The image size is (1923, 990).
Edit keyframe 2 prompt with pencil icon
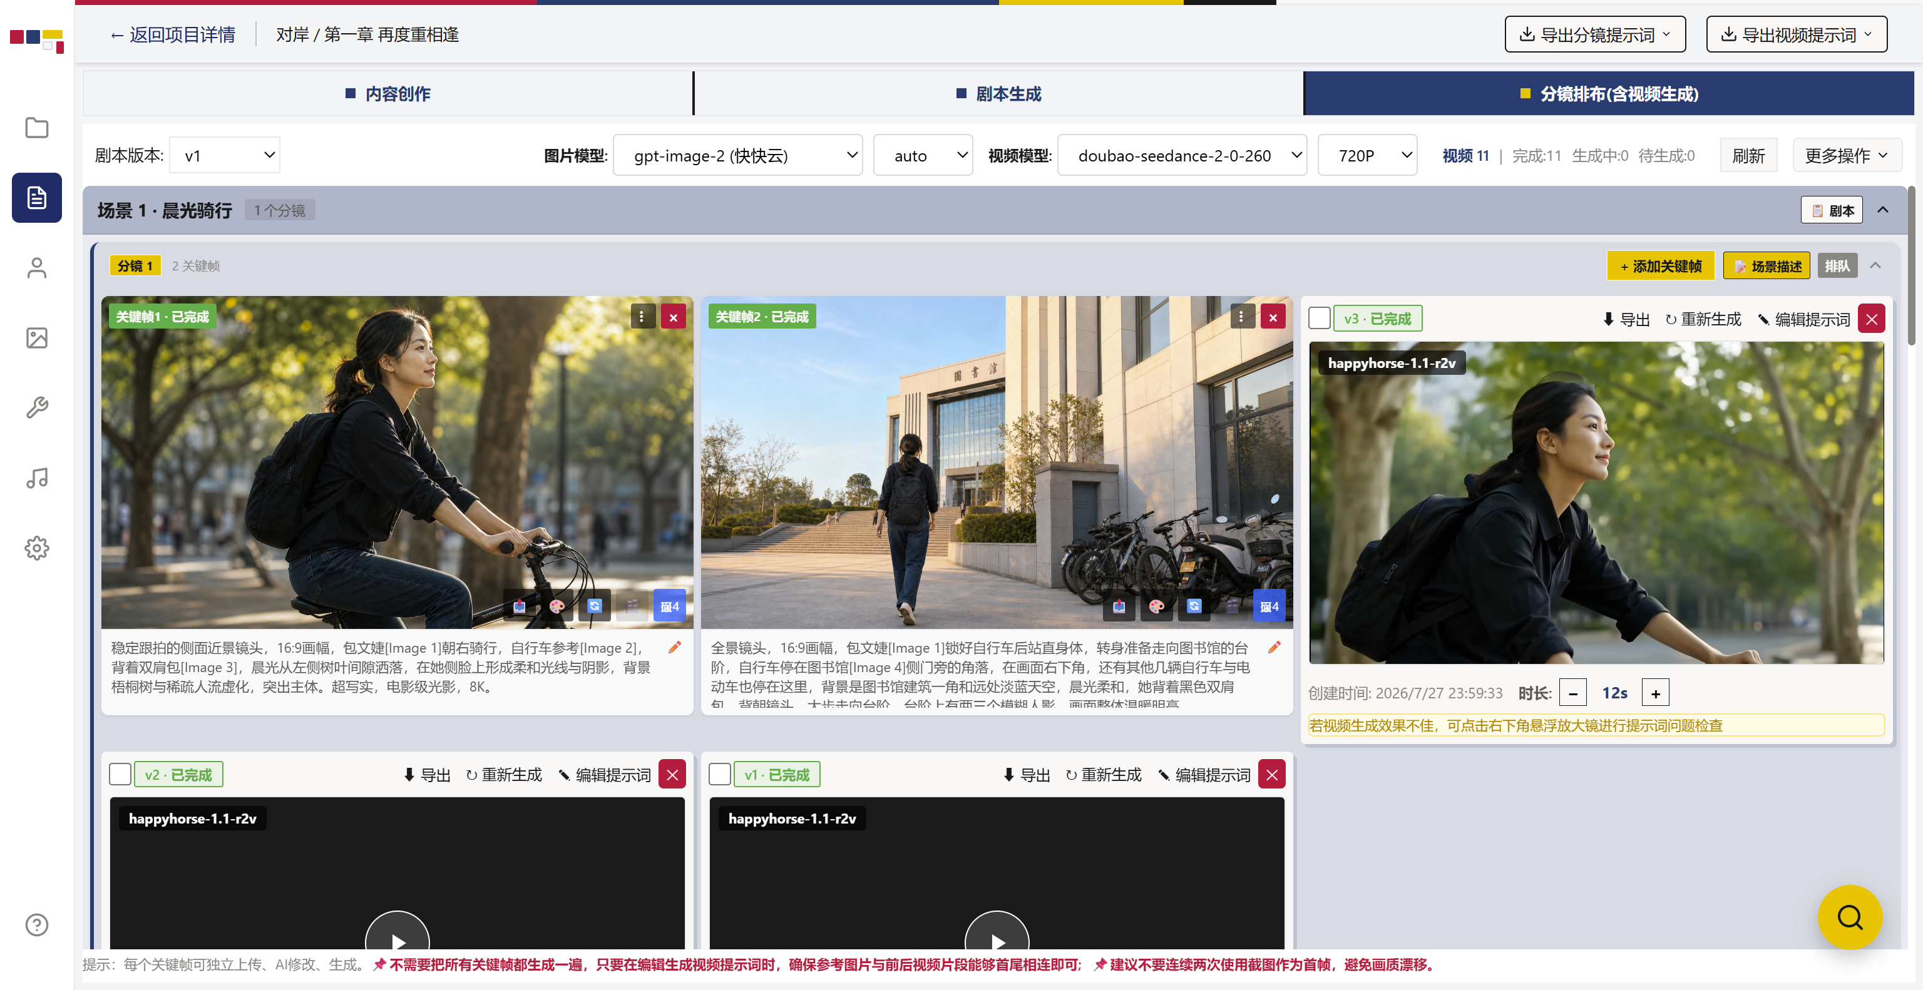[1274, 648]
